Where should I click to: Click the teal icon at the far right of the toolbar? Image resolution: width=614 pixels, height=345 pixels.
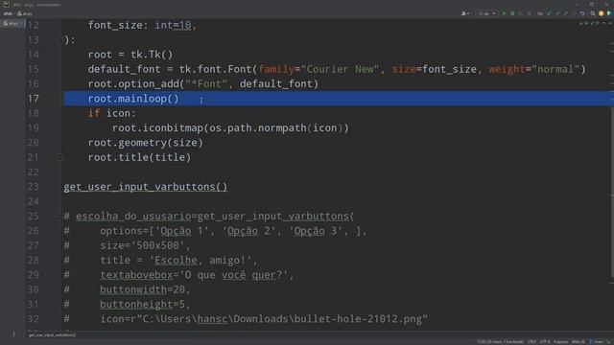609,13
